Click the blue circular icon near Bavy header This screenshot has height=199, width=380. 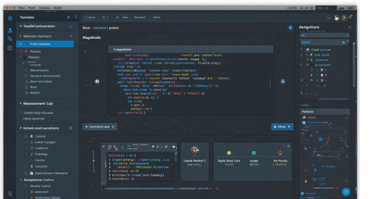[x=290, y=28]
